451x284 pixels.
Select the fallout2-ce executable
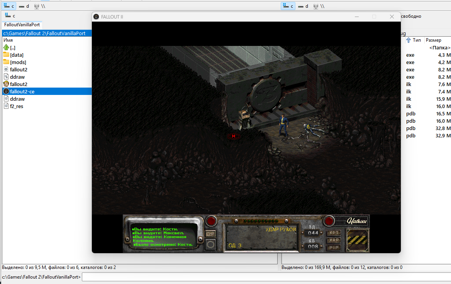click(x=47, y=92)
